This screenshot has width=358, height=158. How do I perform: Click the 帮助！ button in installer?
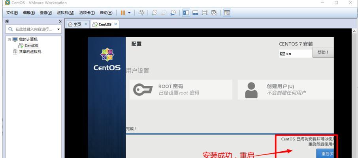[323, 52]
